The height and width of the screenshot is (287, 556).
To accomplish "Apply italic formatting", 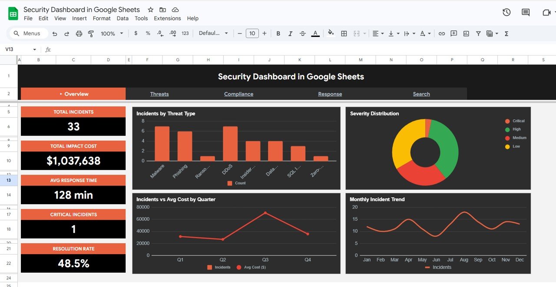I will pyautogui.click(x=290, y=33).
